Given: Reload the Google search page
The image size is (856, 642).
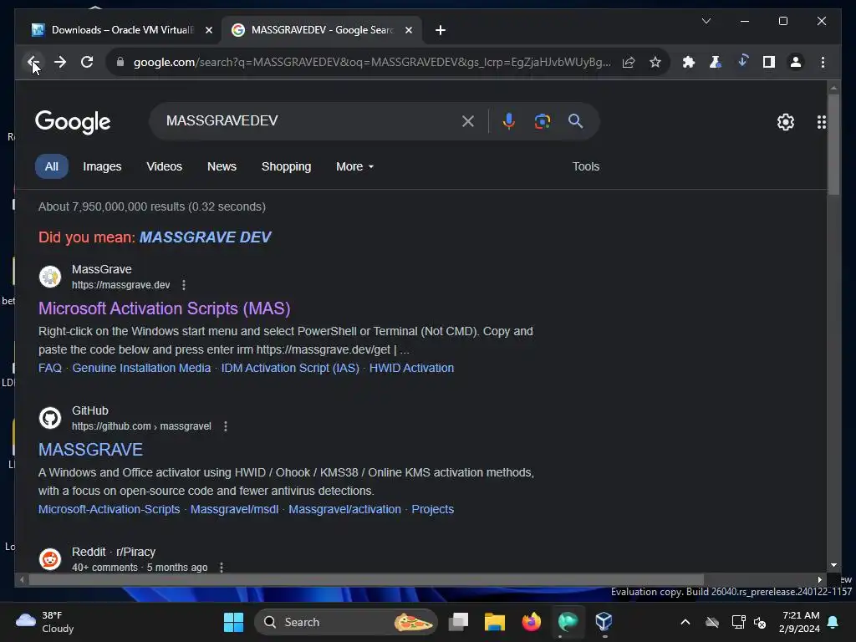Looking at the screenshot, I should 87,62.
